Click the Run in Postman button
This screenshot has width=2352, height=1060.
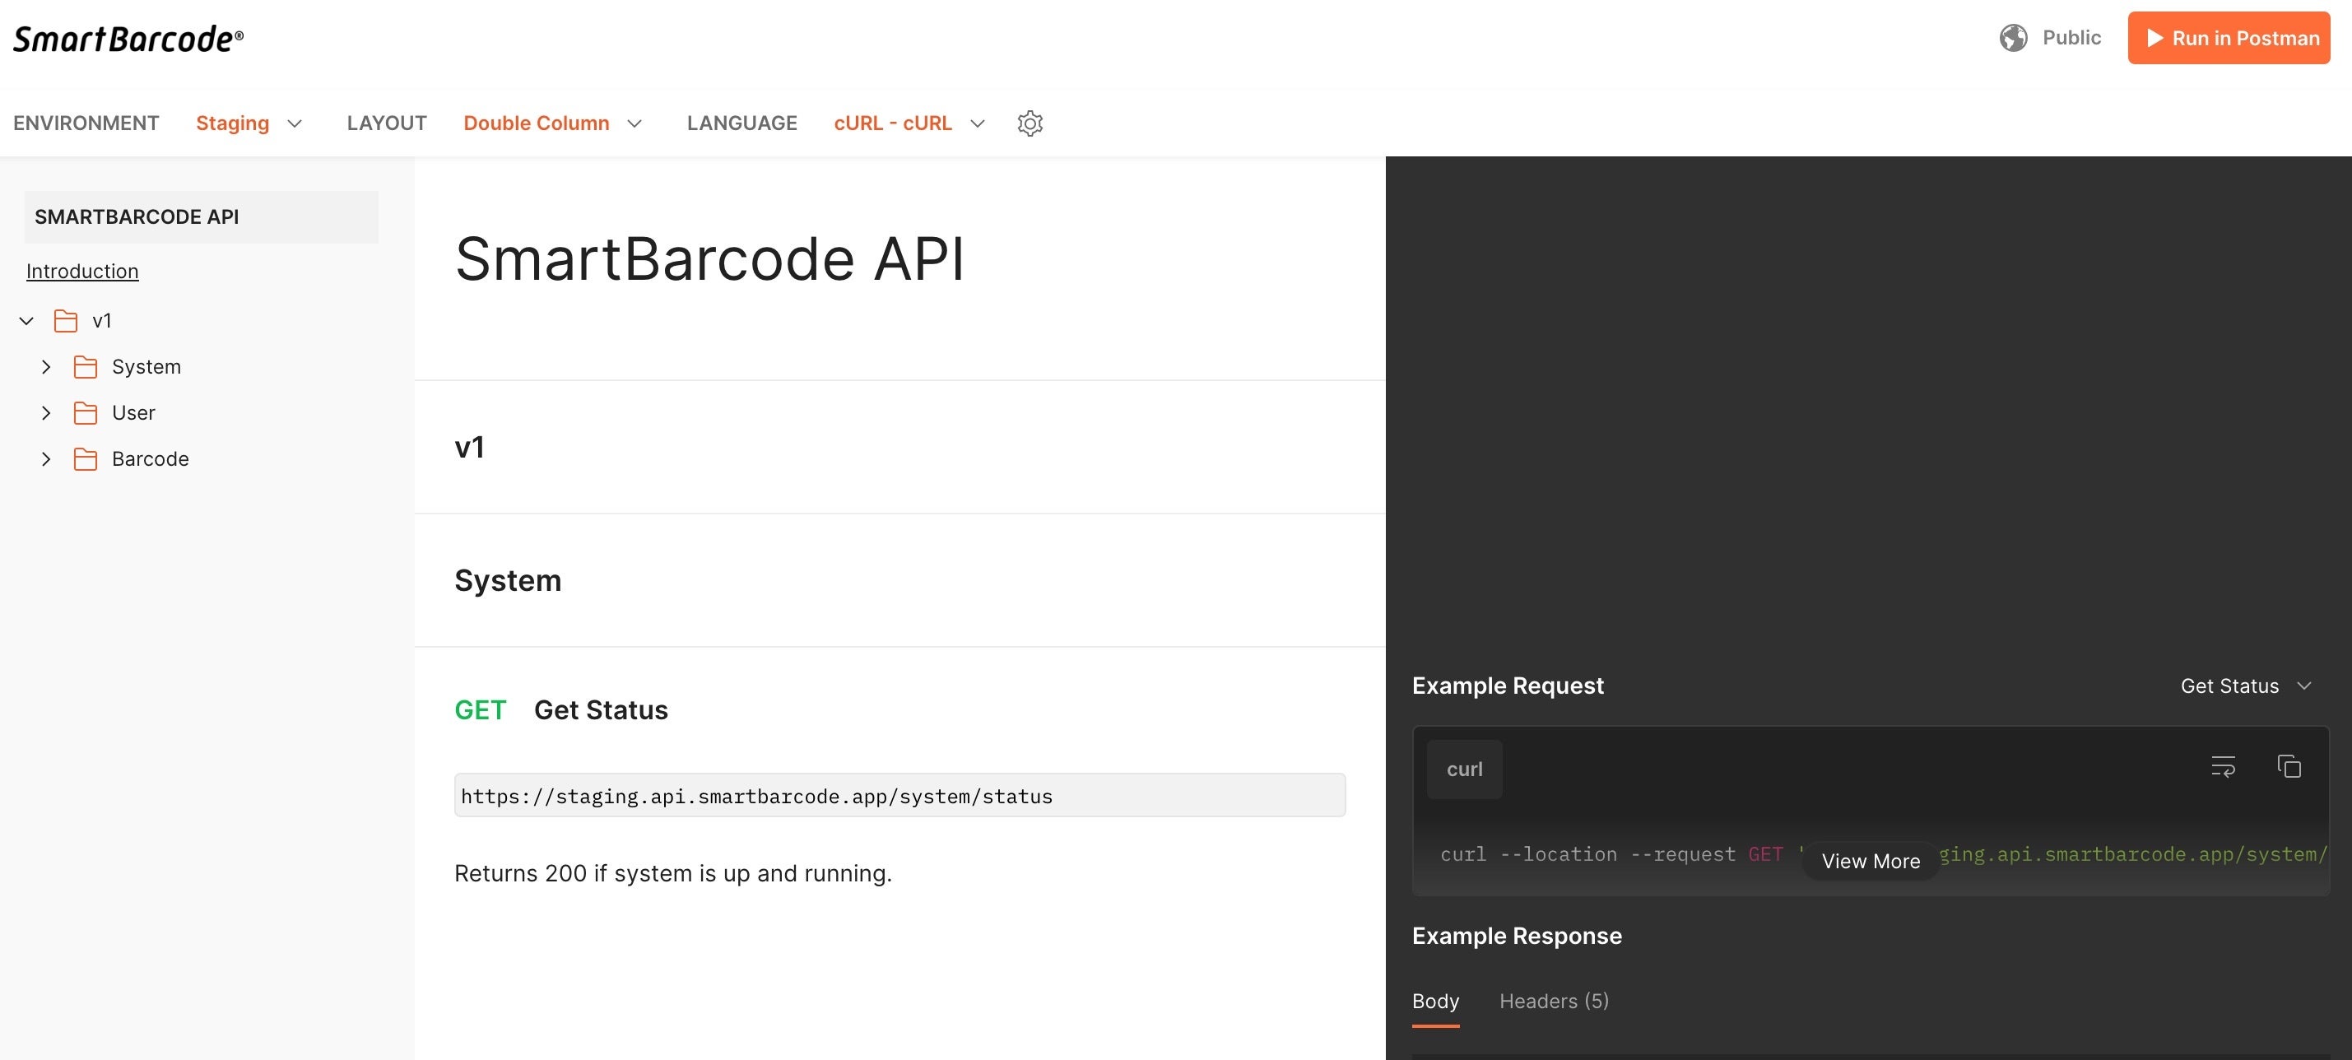(x=2228, y=39)
